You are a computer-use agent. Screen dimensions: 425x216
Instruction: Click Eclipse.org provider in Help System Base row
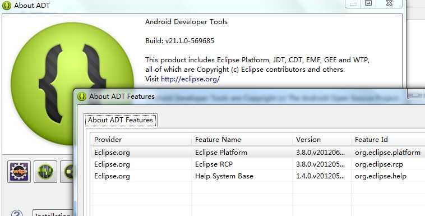point(112,176)
